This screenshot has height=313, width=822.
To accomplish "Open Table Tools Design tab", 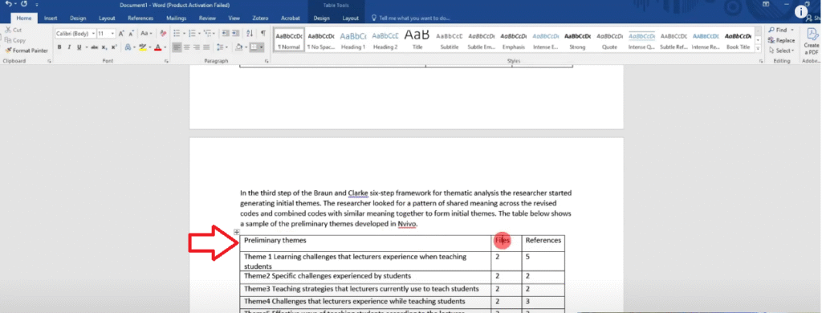I will [x=321, y=18].
